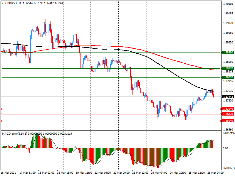Click the 16 Mar 2021 time label
Screen dimensions: 235x176
point(8,173)
